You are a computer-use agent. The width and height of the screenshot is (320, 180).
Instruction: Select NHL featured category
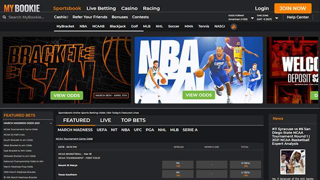click(x=162, y=130)
